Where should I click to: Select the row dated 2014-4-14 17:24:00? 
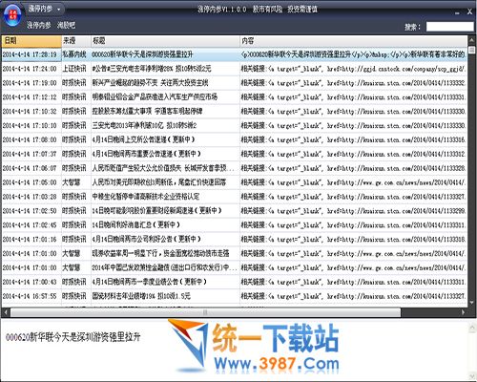pos(235,69)
